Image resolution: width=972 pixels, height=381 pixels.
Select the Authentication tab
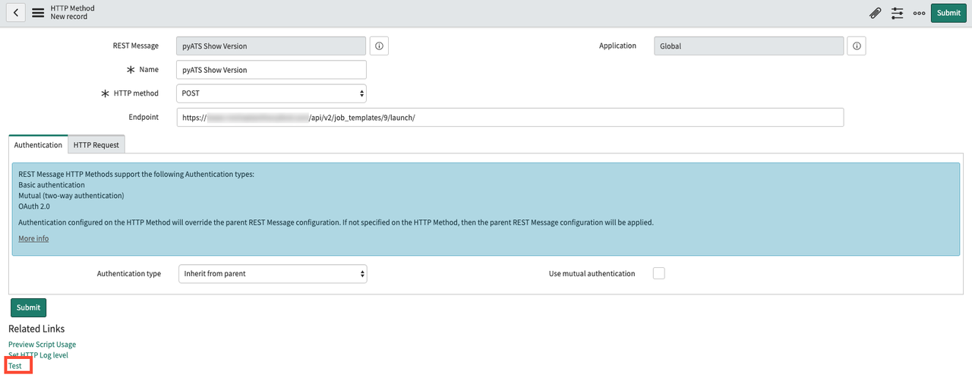[38, 145]
